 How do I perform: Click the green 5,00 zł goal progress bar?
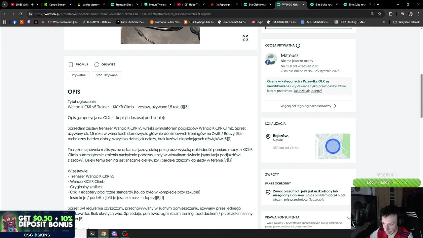click(x=387, y=182)
